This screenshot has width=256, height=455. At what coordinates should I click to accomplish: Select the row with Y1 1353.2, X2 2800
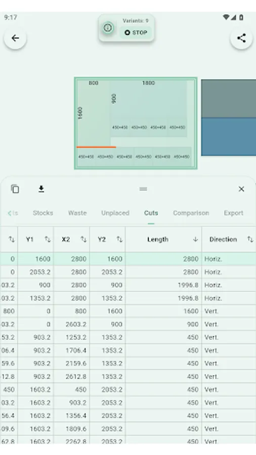click(x=128, y=298)
